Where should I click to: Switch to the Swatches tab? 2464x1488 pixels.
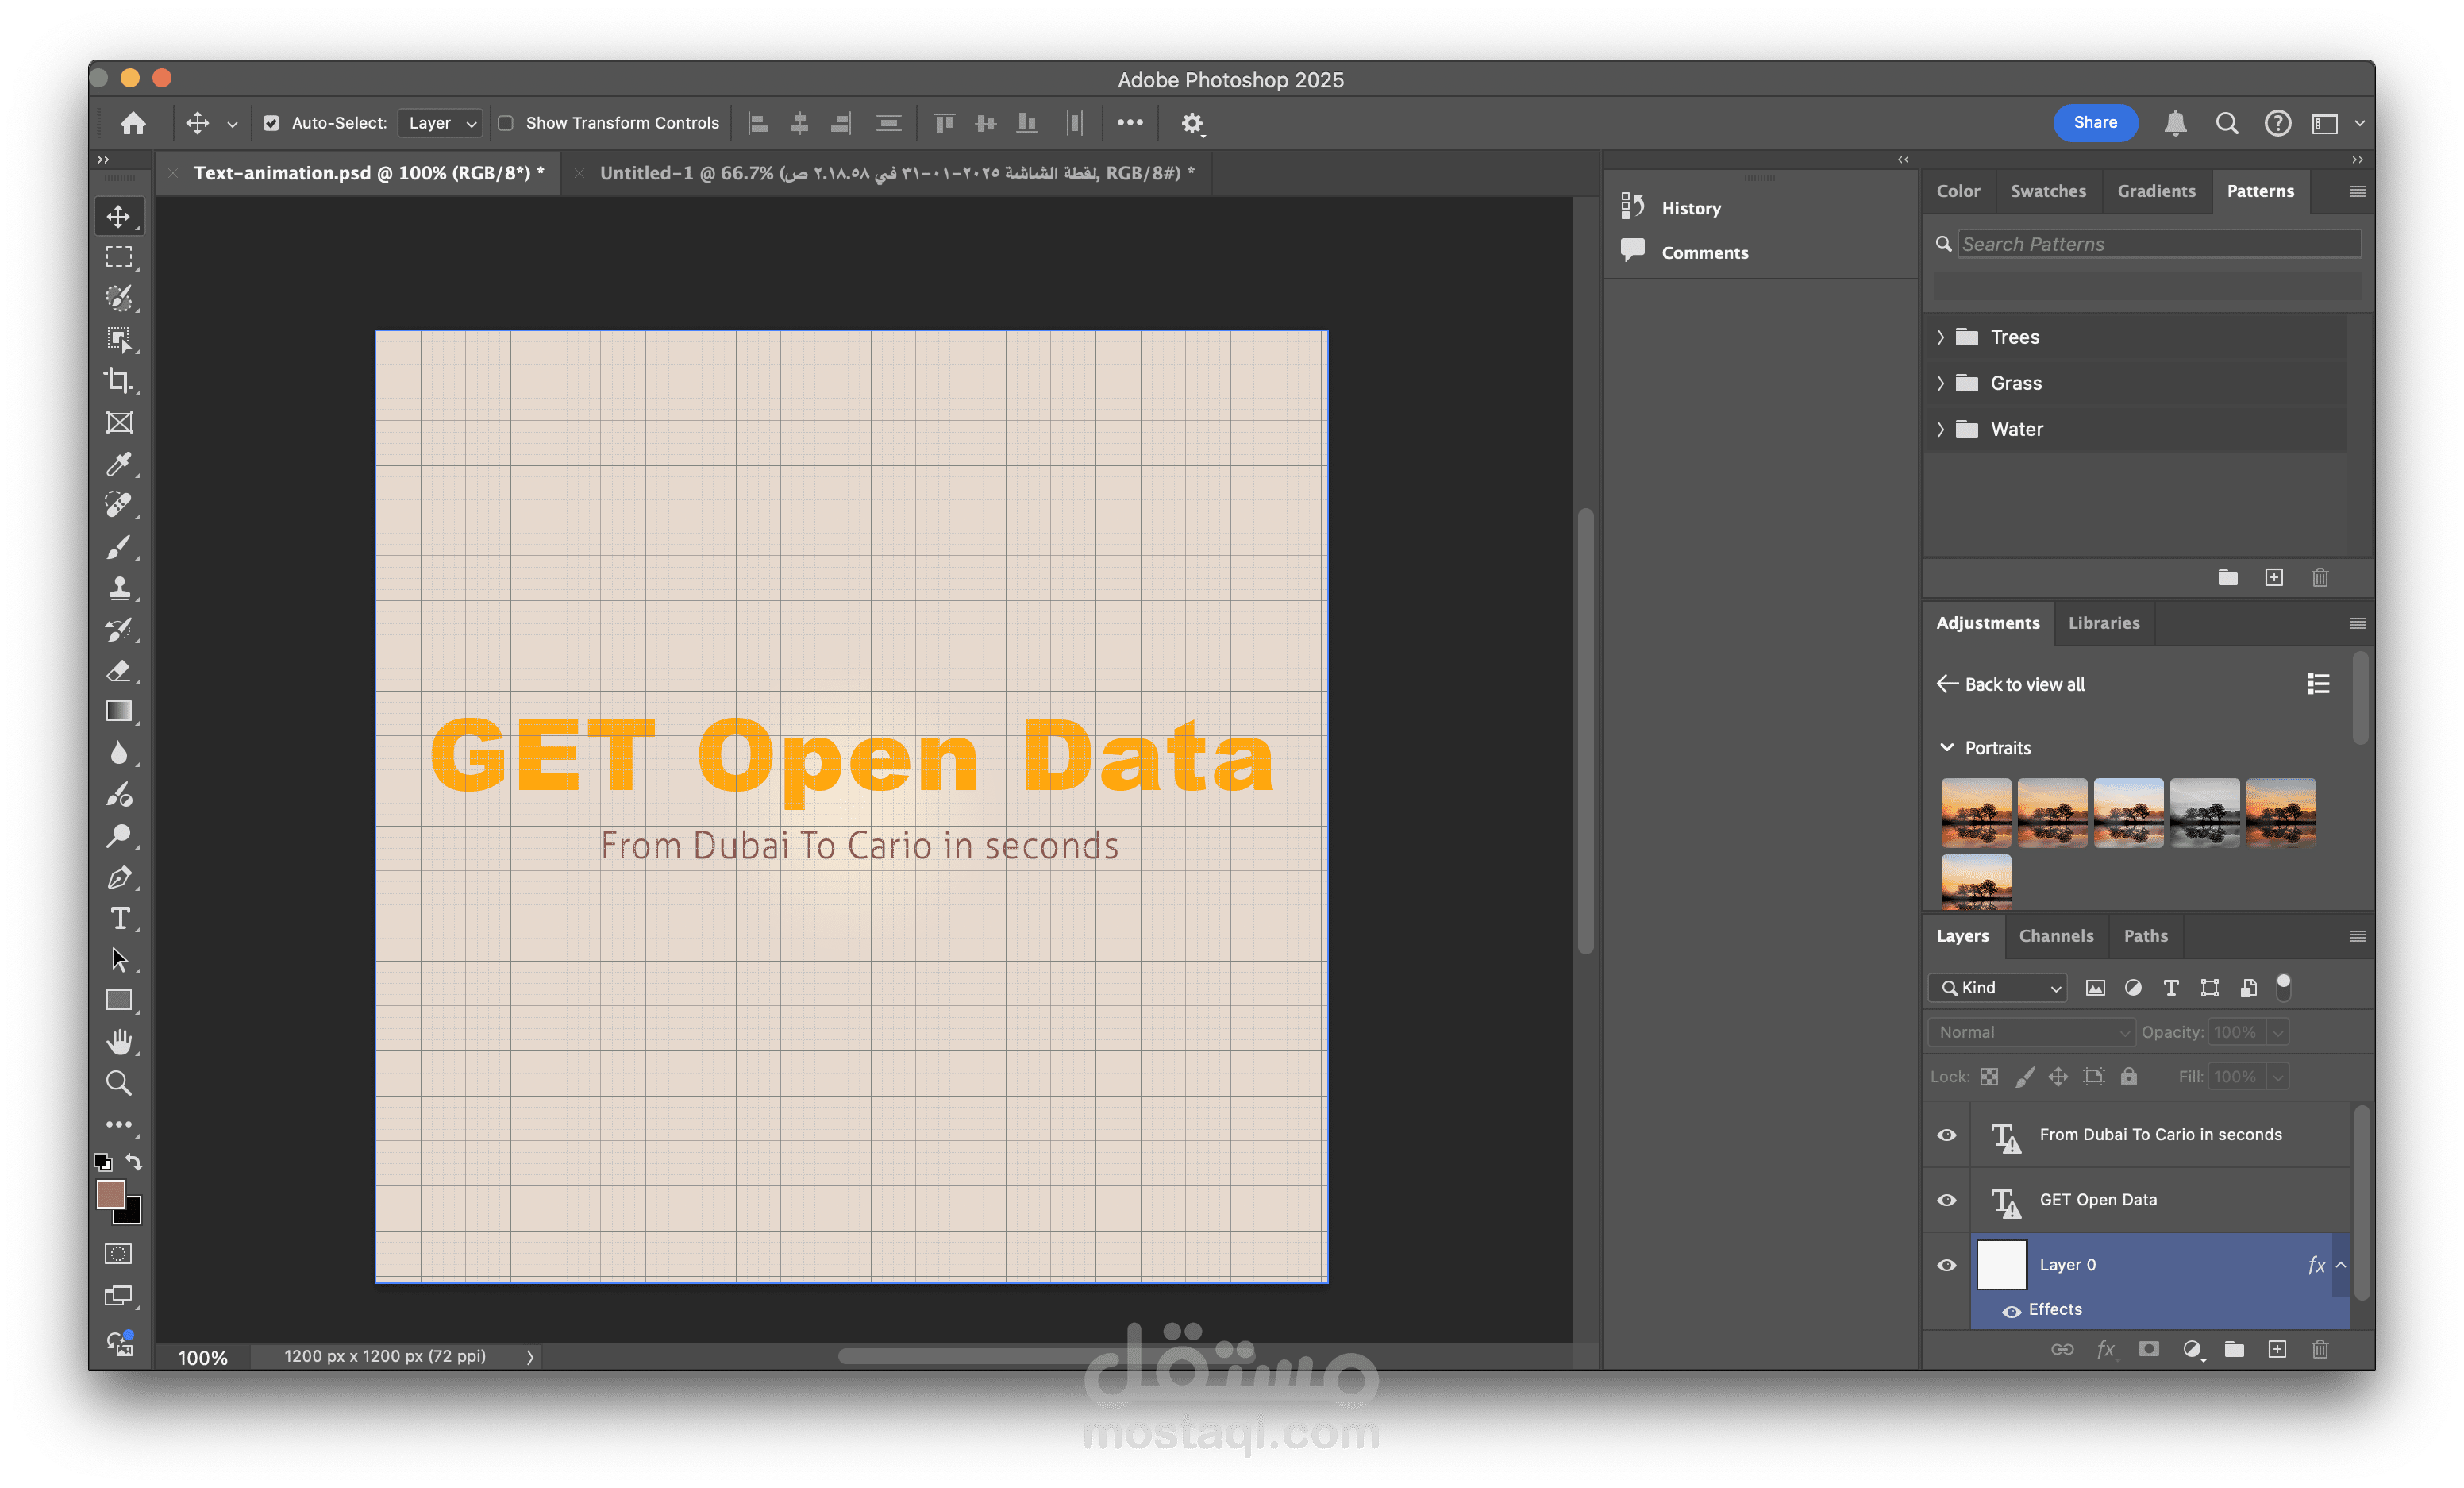[2047, 191]
